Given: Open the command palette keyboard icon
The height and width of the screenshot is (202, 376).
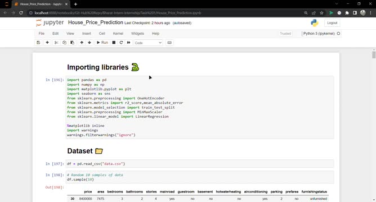Looking at the screenshot, I should coord(169,43).
